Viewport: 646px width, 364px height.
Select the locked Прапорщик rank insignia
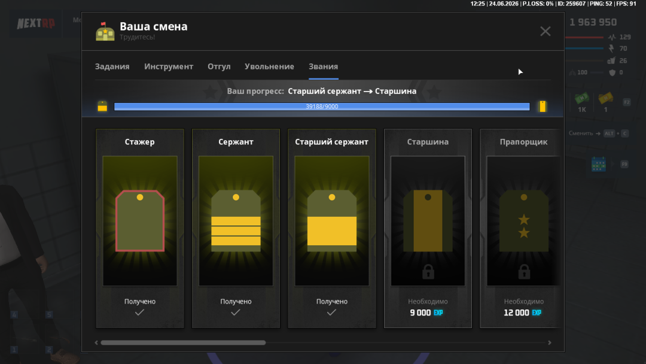[523, 220]
